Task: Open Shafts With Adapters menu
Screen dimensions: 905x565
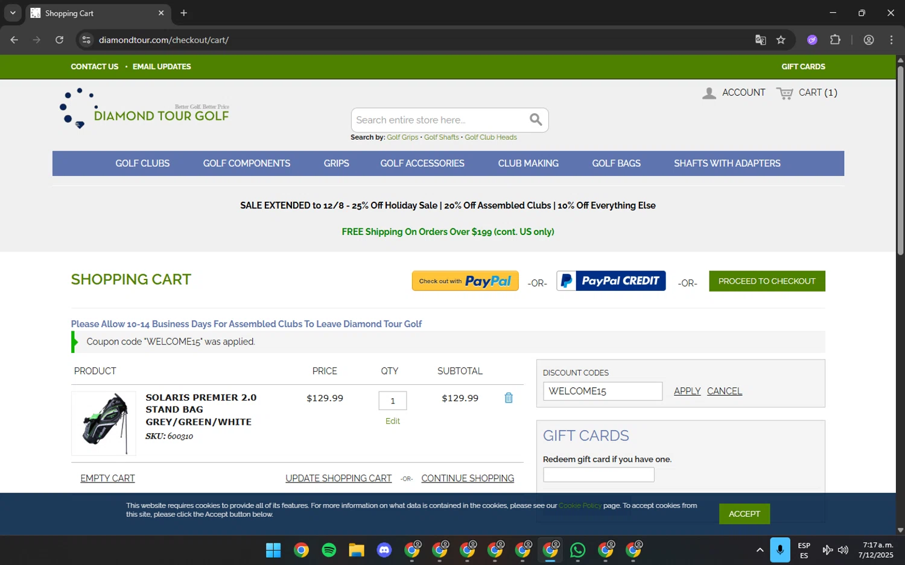Action: click(x=727, y=163)
